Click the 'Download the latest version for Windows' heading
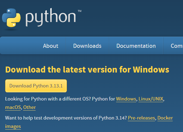Viewport: 183px width, 132px height. (x=87, y=70)
